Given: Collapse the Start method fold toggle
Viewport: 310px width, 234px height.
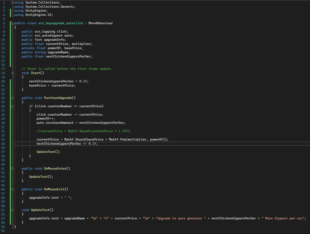Looking at the screenshot, I should (x=13, y=73).
